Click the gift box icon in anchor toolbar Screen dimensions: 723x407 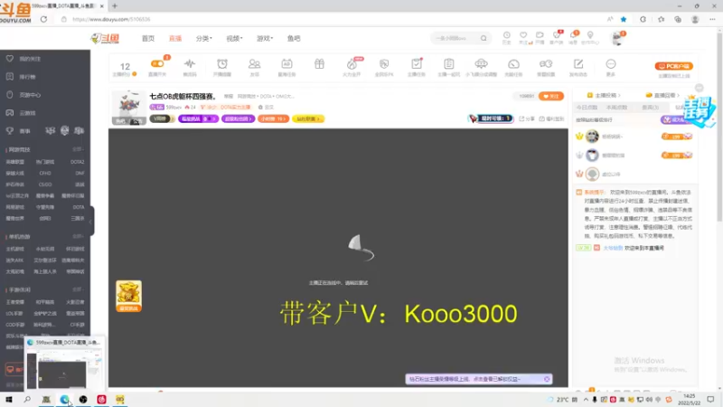coord(319,63)
